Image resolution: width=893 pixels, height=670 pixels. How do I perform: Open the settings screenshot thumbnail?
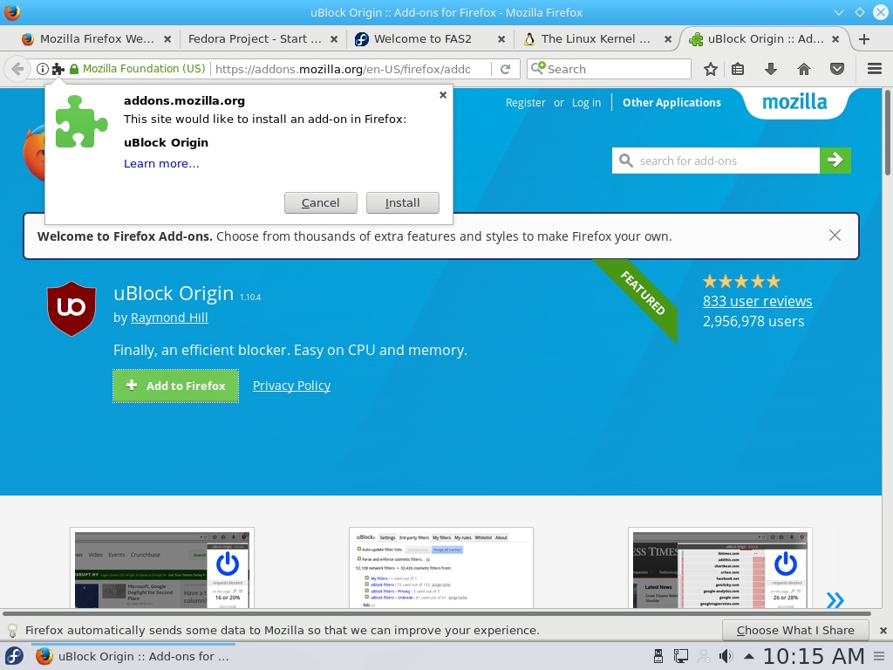pos(441,568)
